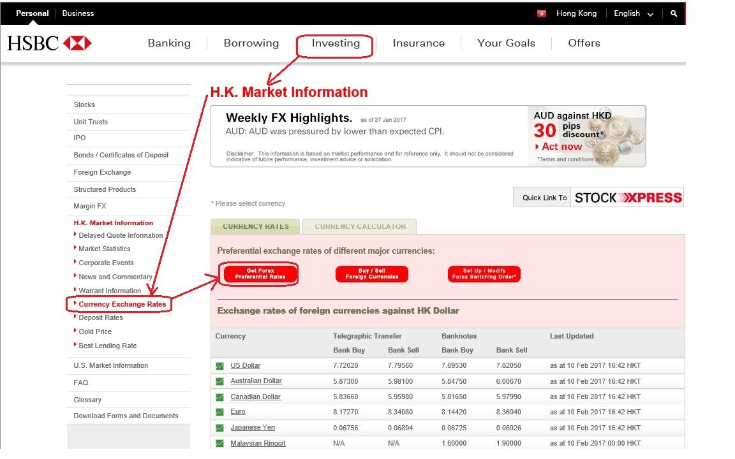735x459 pixels.
Task: Select Canadian Dollar banknotes sell rate 5.97990
Action: 509,397
